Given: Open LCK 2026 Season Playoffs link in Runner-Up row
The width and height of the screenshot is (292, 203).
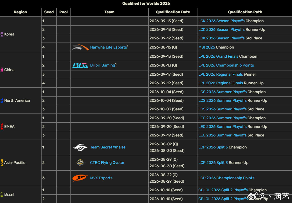Looking at the screenshot, I should [221, 29].
